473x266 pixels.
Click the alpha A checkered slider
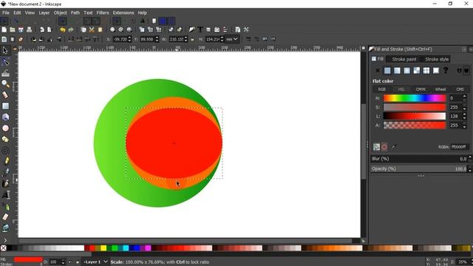pos(415,125)
